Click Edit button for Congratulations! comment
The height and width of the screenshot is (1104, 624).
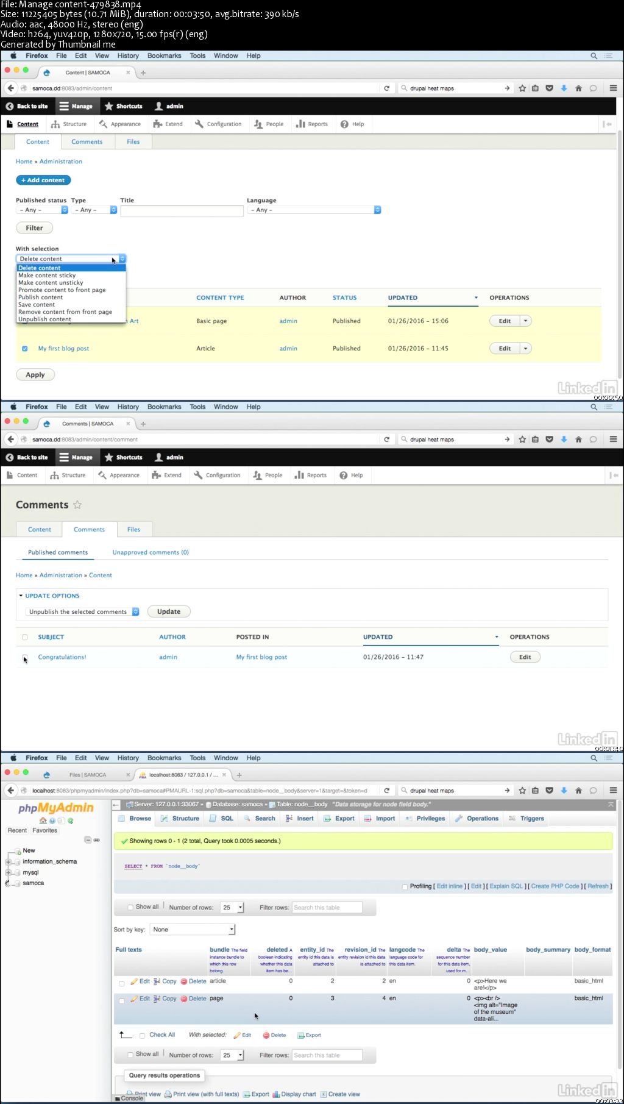click(x=525, y=657)
